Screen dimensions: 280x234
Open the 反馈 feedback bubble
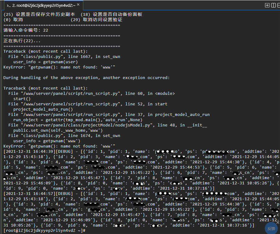[271, 228]
